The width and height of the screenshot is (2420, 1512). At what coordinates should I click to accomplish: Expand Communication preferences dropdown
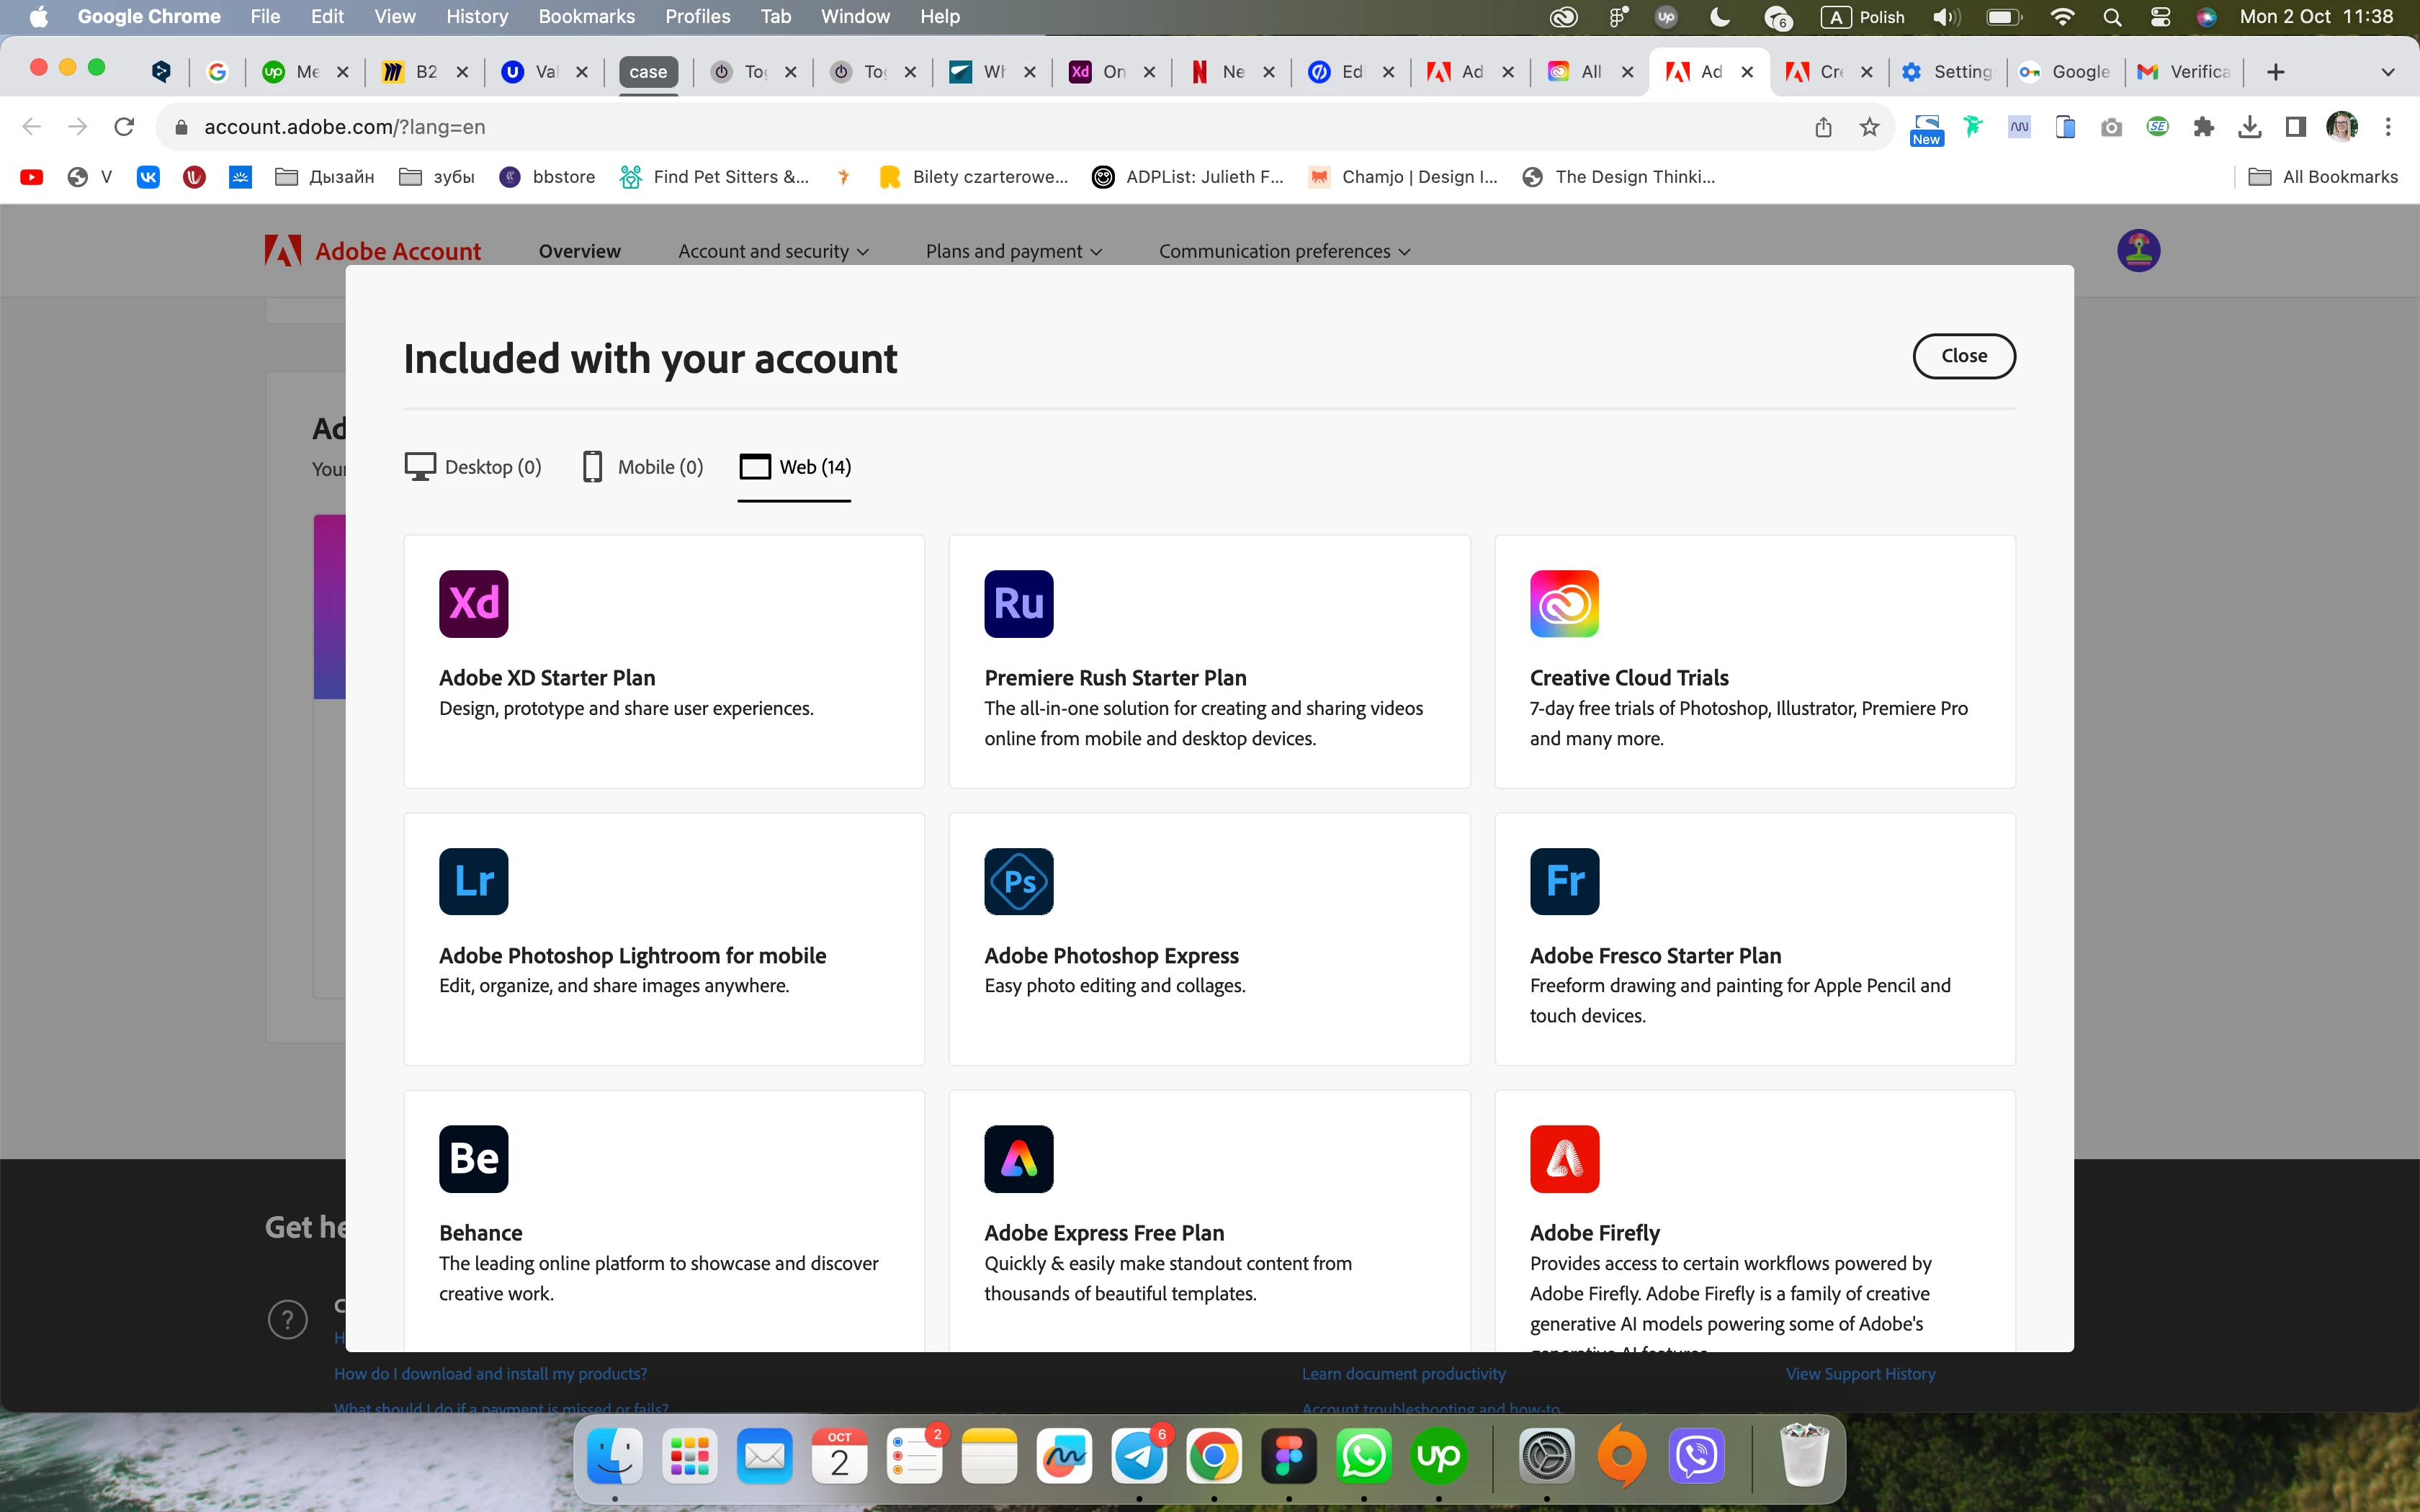tap(1284, 251)
